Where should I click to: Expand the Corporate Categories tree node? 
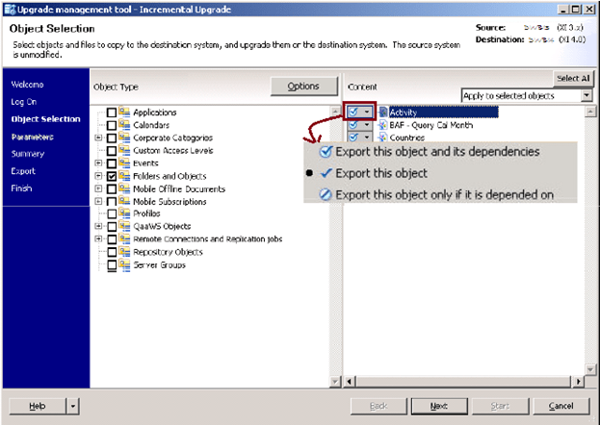click(x=98, y=137)
